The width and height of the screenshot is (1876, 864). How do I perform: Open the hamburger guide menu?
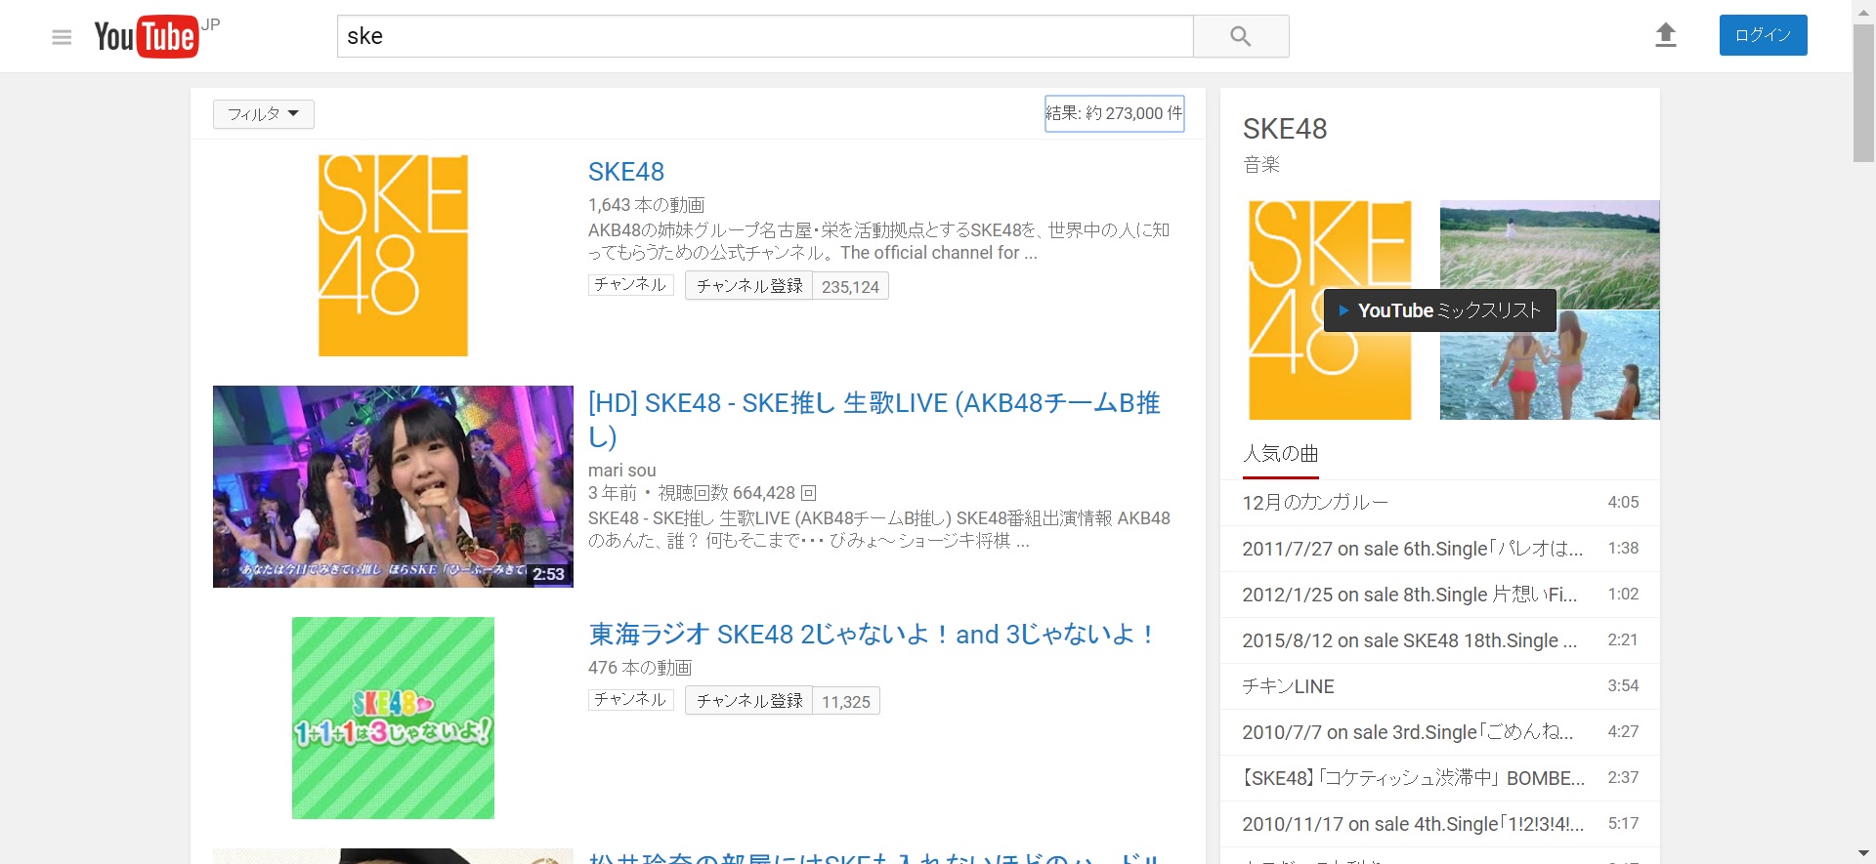(62, 37)
